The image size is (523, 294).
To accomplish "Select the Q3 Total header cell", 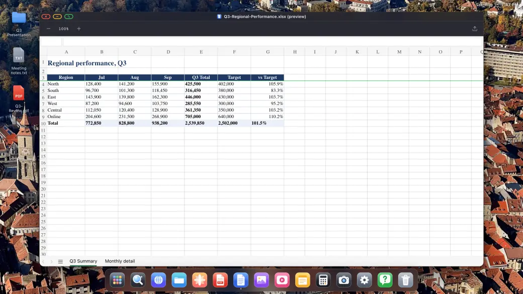I will point(201,77).
